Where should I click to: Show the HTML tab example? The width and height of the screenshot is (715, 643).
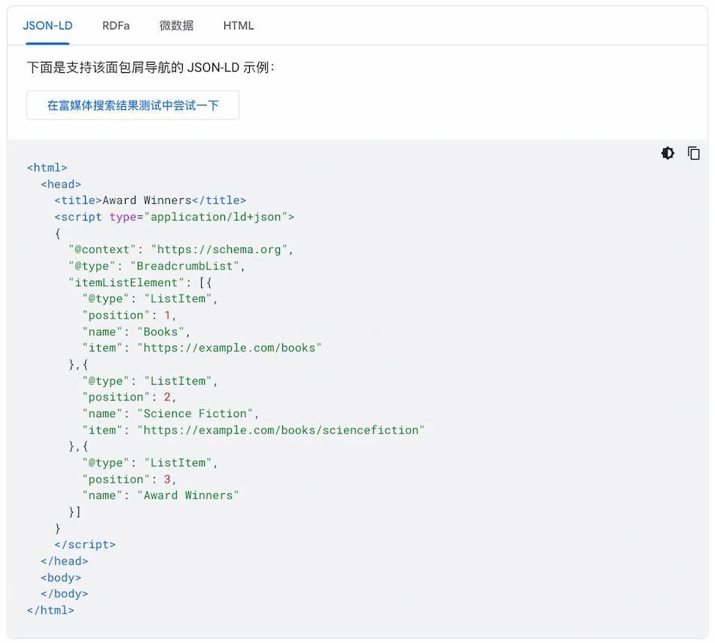pos(239,26)
